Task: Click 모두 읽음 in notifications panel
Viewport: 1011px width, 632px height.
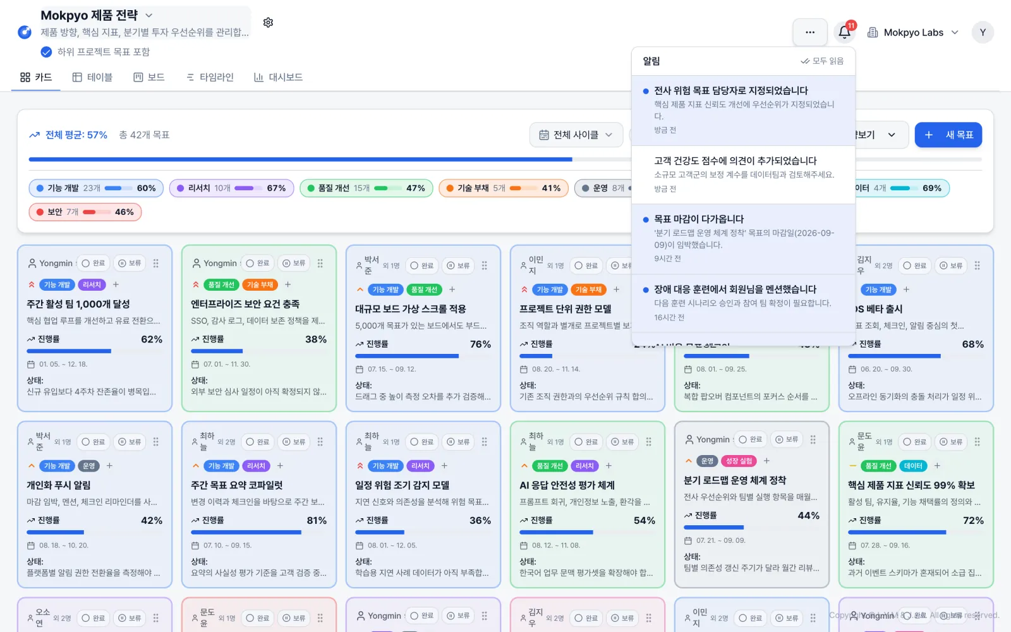Action: (x=822, y=61)
